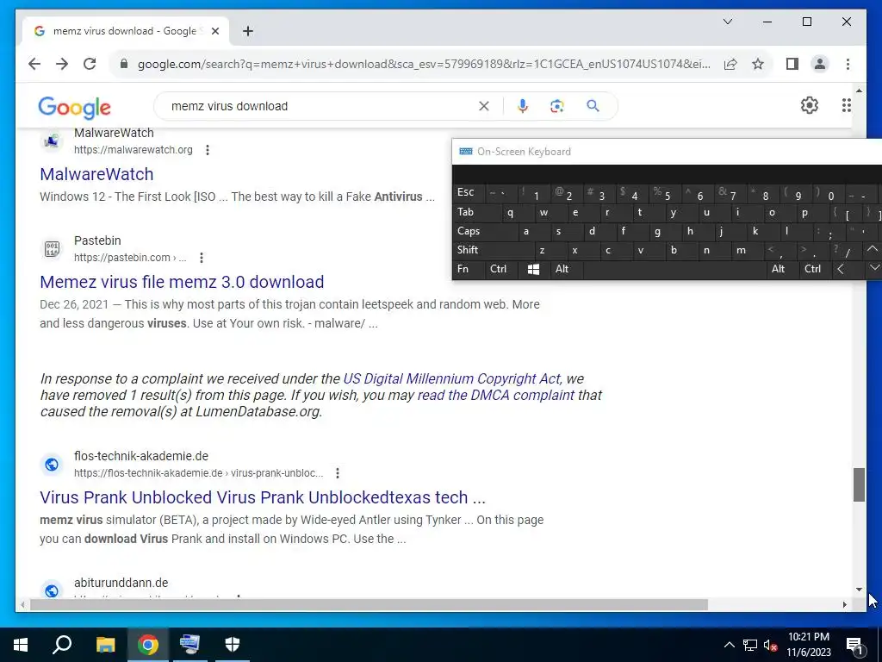Select the memz virus download tab
882x662 pixels.
[x=125, y=31]
